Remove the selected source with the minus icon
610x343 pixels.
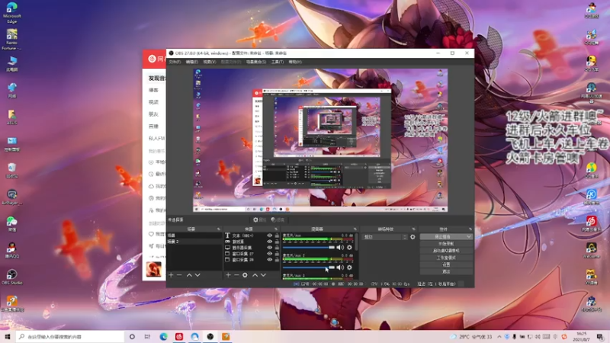pyautogui.click(x=236, y=275)
